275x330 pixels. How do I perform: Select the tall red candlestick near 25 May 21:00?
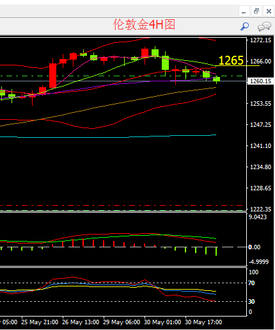pos(52,76)
